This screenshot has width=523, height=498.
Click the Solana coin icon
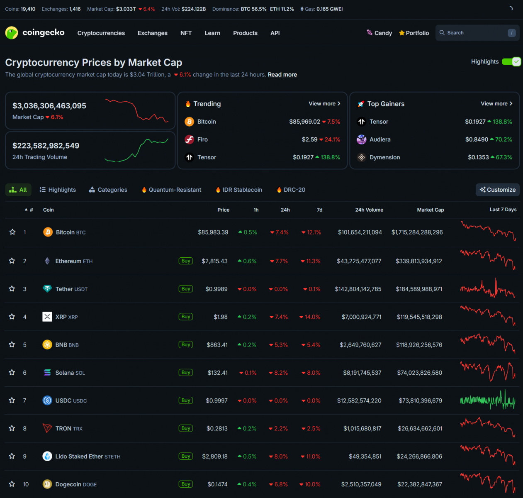(x=47, y=373)
